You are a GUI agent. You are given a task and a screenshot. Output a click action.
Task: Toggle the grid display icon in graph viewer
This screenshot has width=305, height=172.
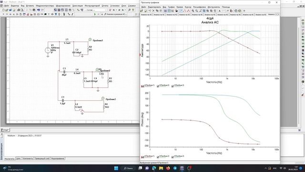(165, 11)
